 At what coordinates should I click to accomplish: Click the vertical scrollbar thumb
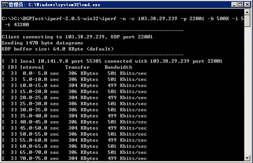pyautogui.click(x=247, y=21)
